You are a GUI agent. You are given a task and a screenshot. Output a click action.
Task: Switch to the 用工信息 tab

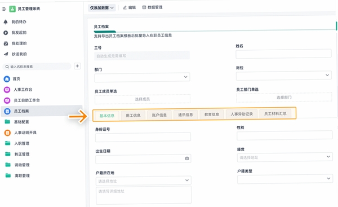pyautogui.click(x=133, y=115)
